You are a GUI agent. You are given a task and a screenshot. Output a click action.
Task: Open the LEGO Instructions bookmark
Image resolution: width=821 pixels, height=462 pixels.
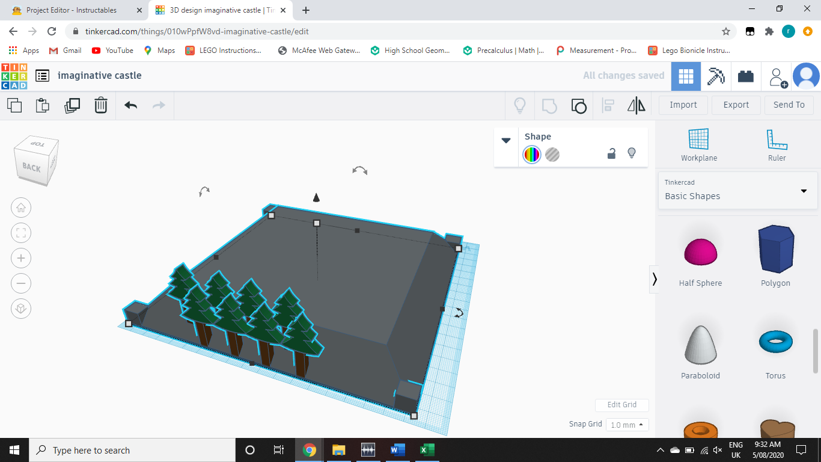(224, 51)
